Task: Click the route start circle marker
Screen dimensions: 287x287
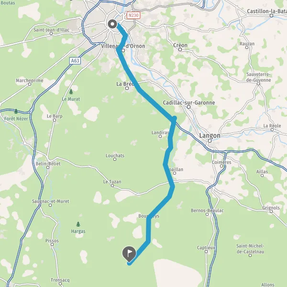Action: (x=112, y=24)
